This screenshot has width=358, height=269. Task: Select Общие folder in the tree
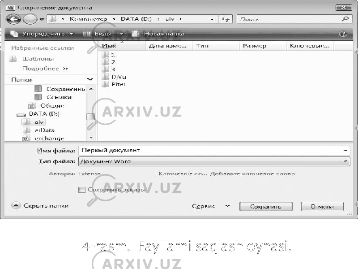point(46,106)
